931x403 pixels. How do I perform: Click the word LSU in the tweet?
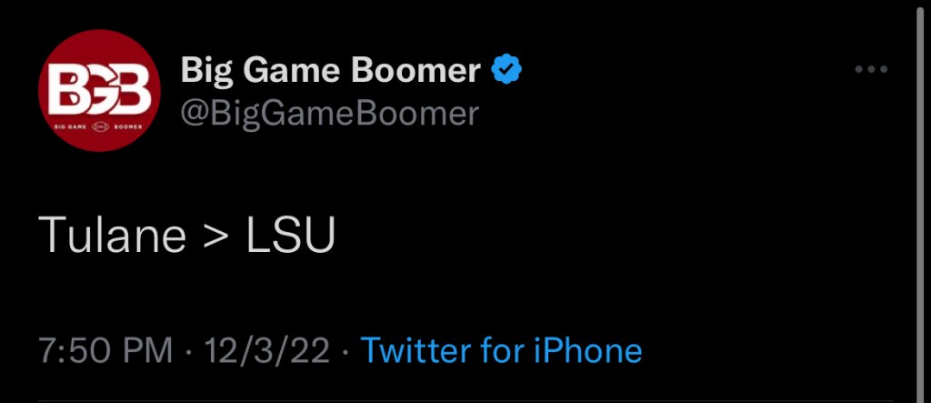291,237
